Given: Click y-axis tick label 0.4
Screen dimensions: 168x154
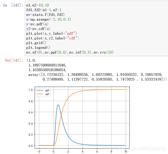Looking at the screenshot, I should point(31,123).
